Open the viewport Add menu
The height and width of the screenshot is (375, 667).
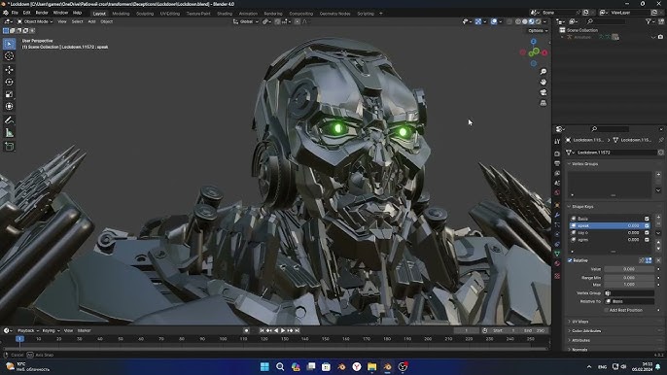tap(91, 21)
